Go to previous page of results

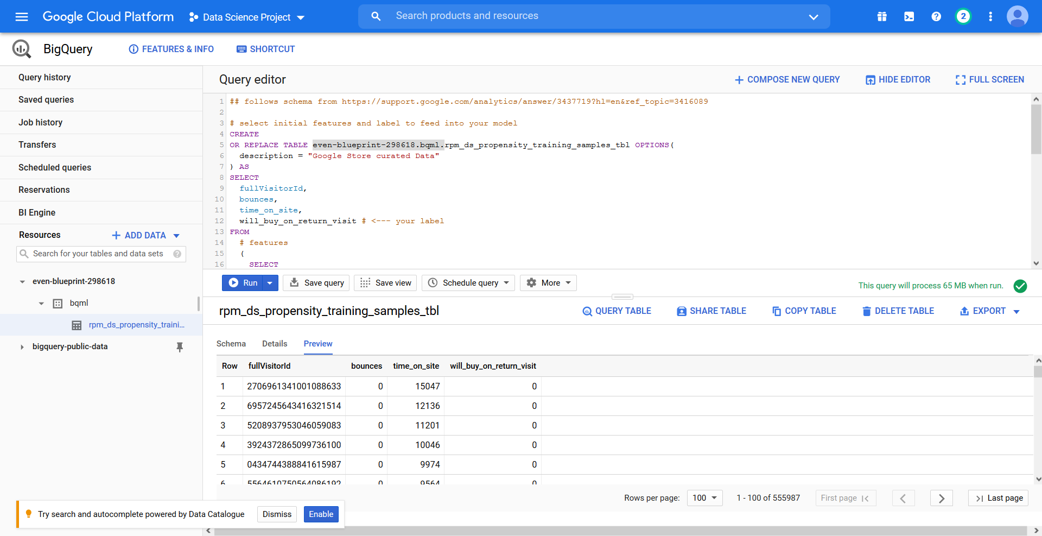(903, 498)
